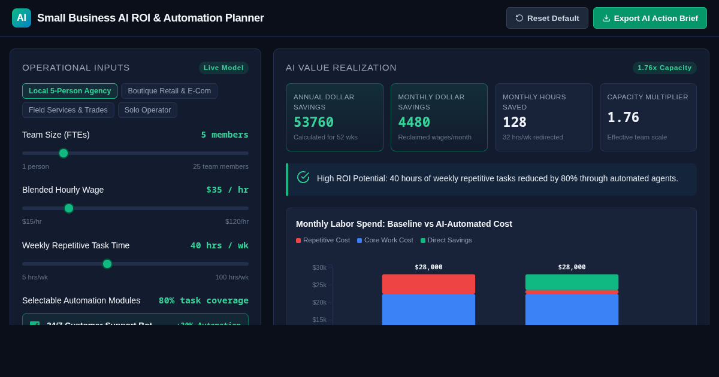Click the '40 hrs / wk' value
Viewport: 719px width, 377px height.
pos(219,245)
